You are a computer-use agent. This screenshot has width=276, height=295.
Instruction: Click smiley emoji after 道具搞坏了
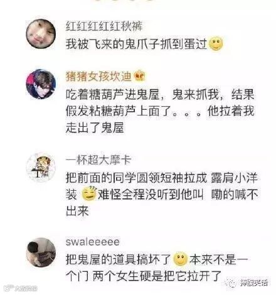pos(181,259)
